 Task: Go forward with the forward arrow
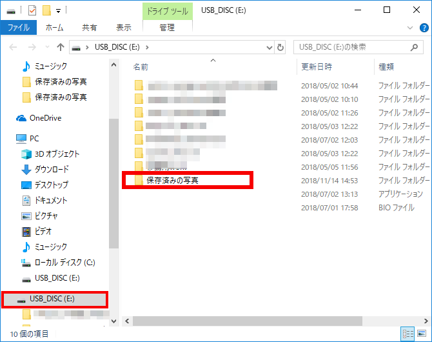pos(32,48)
